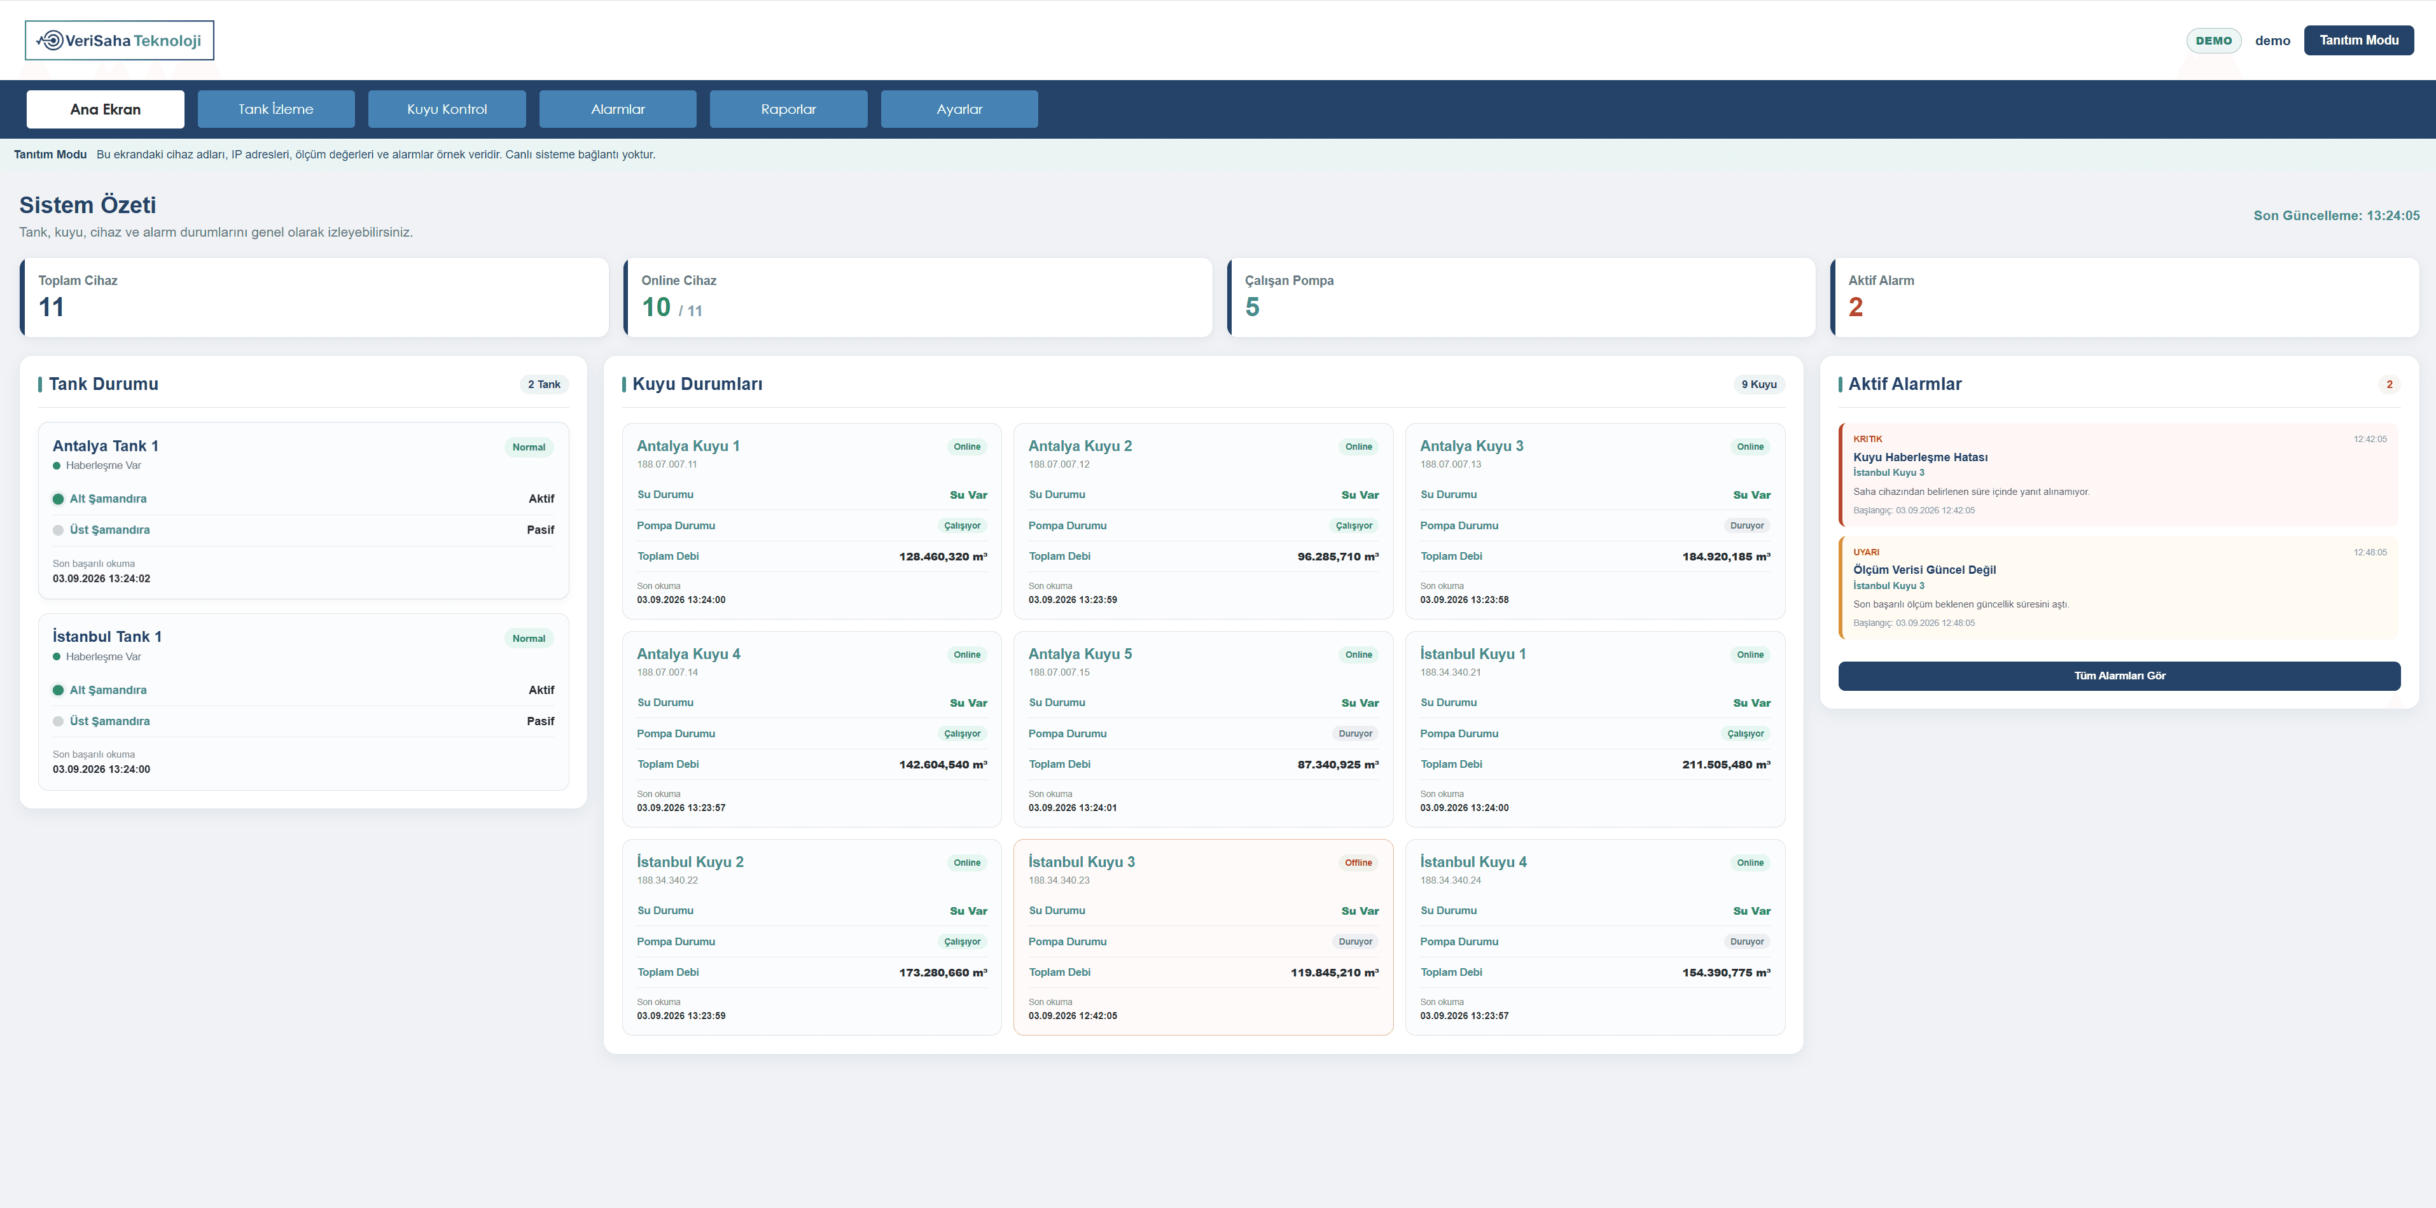Click the Tanıtım Modu button
This screenshot has height=1208, width=2436.
[2358, 41]
